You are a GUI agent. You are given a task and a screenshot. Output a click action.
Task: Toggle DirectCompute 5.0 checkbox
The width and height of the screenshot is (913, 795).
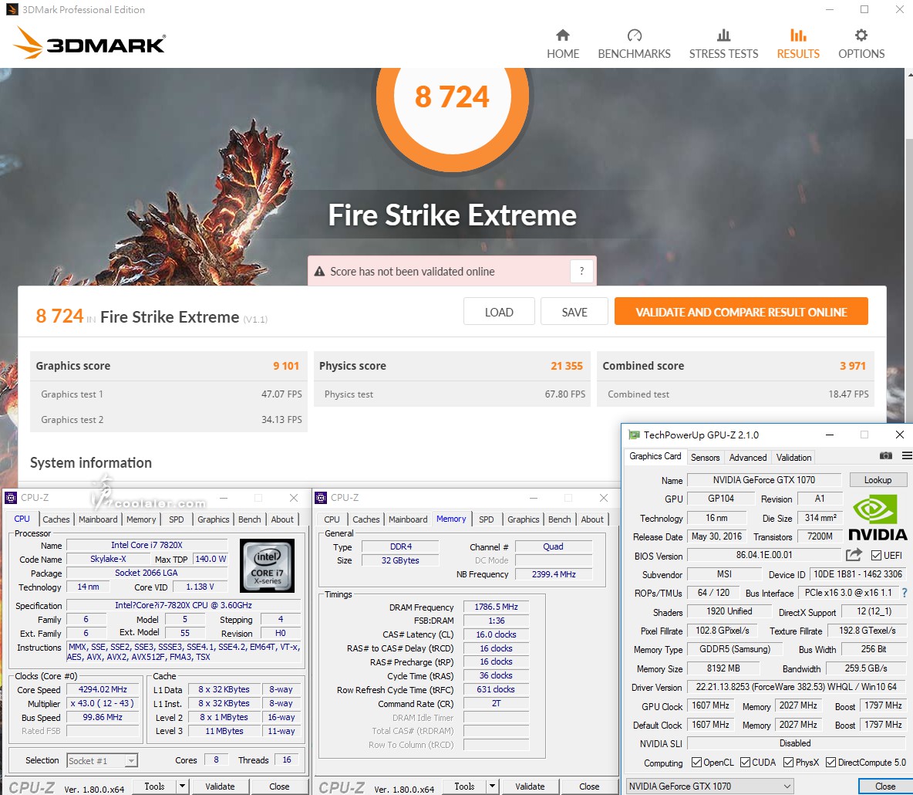tap(831, 763)
